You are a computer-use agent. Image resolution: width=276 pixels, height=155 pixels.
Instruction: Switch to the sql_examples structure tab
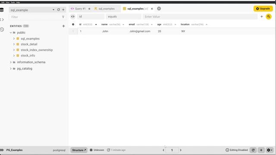pyautogui.click(x=107, y=9)
